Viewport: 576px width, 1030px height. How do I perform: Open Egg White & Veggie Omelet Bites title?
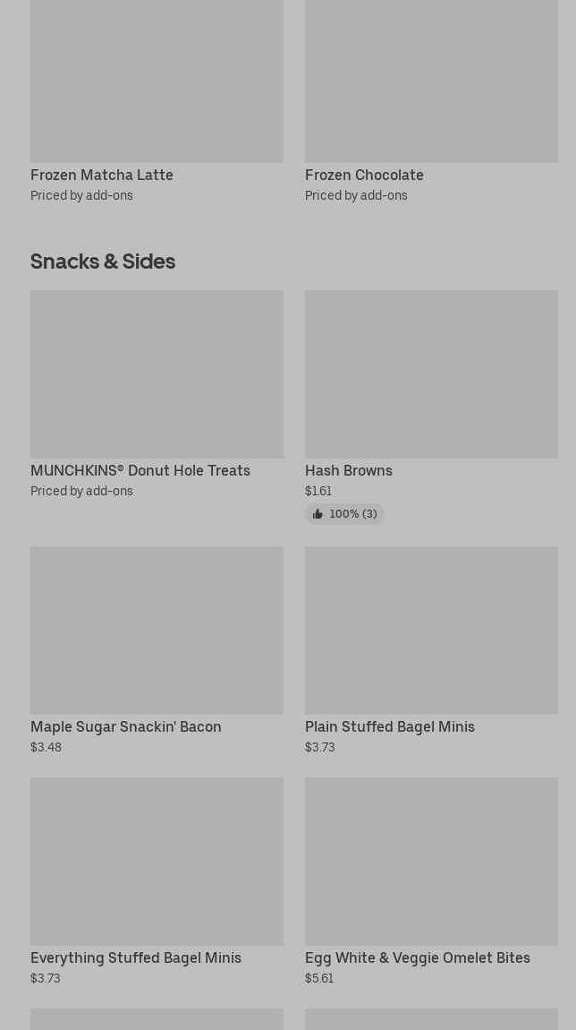418,957
